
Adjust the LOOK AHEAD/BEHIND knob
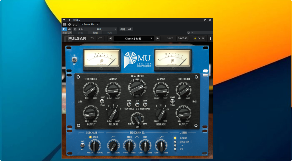[95, 145]
